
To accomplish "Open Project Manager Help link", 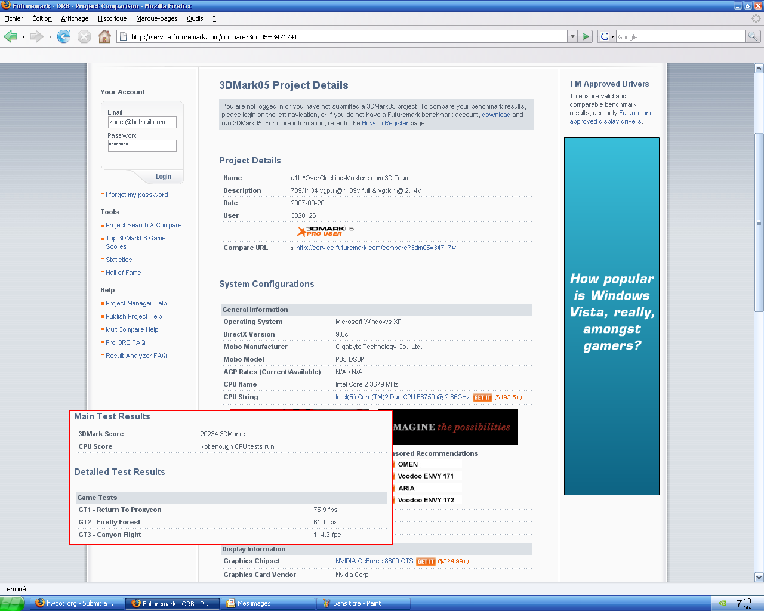I will tap(136, 303).
